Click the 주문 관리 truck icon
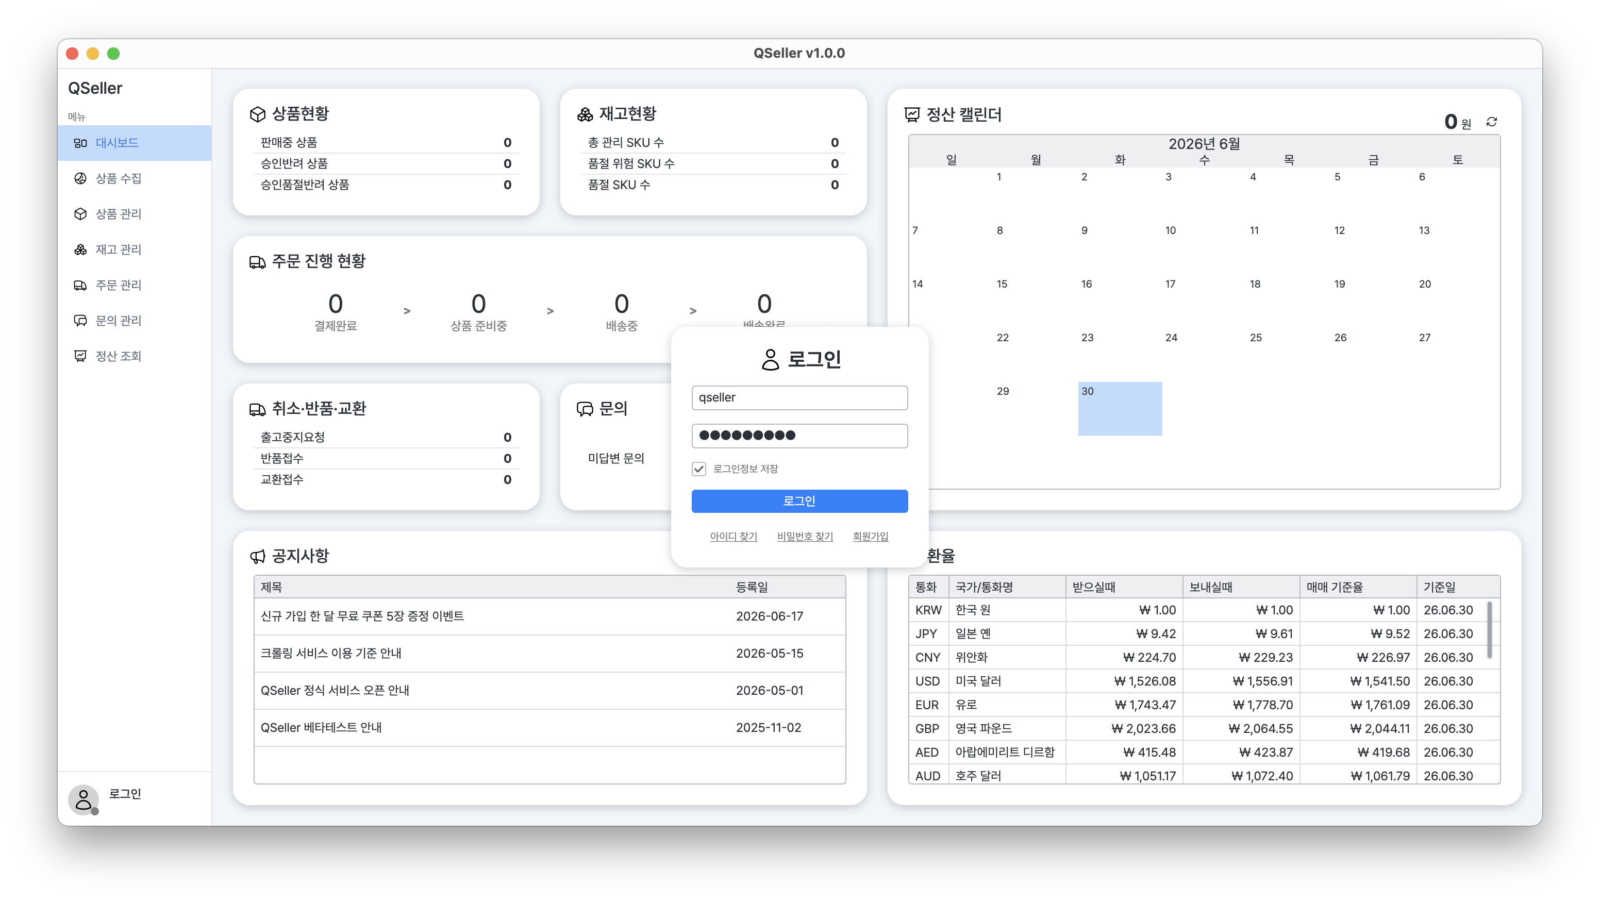1600x902 pixels. click(x=80, y=285)
